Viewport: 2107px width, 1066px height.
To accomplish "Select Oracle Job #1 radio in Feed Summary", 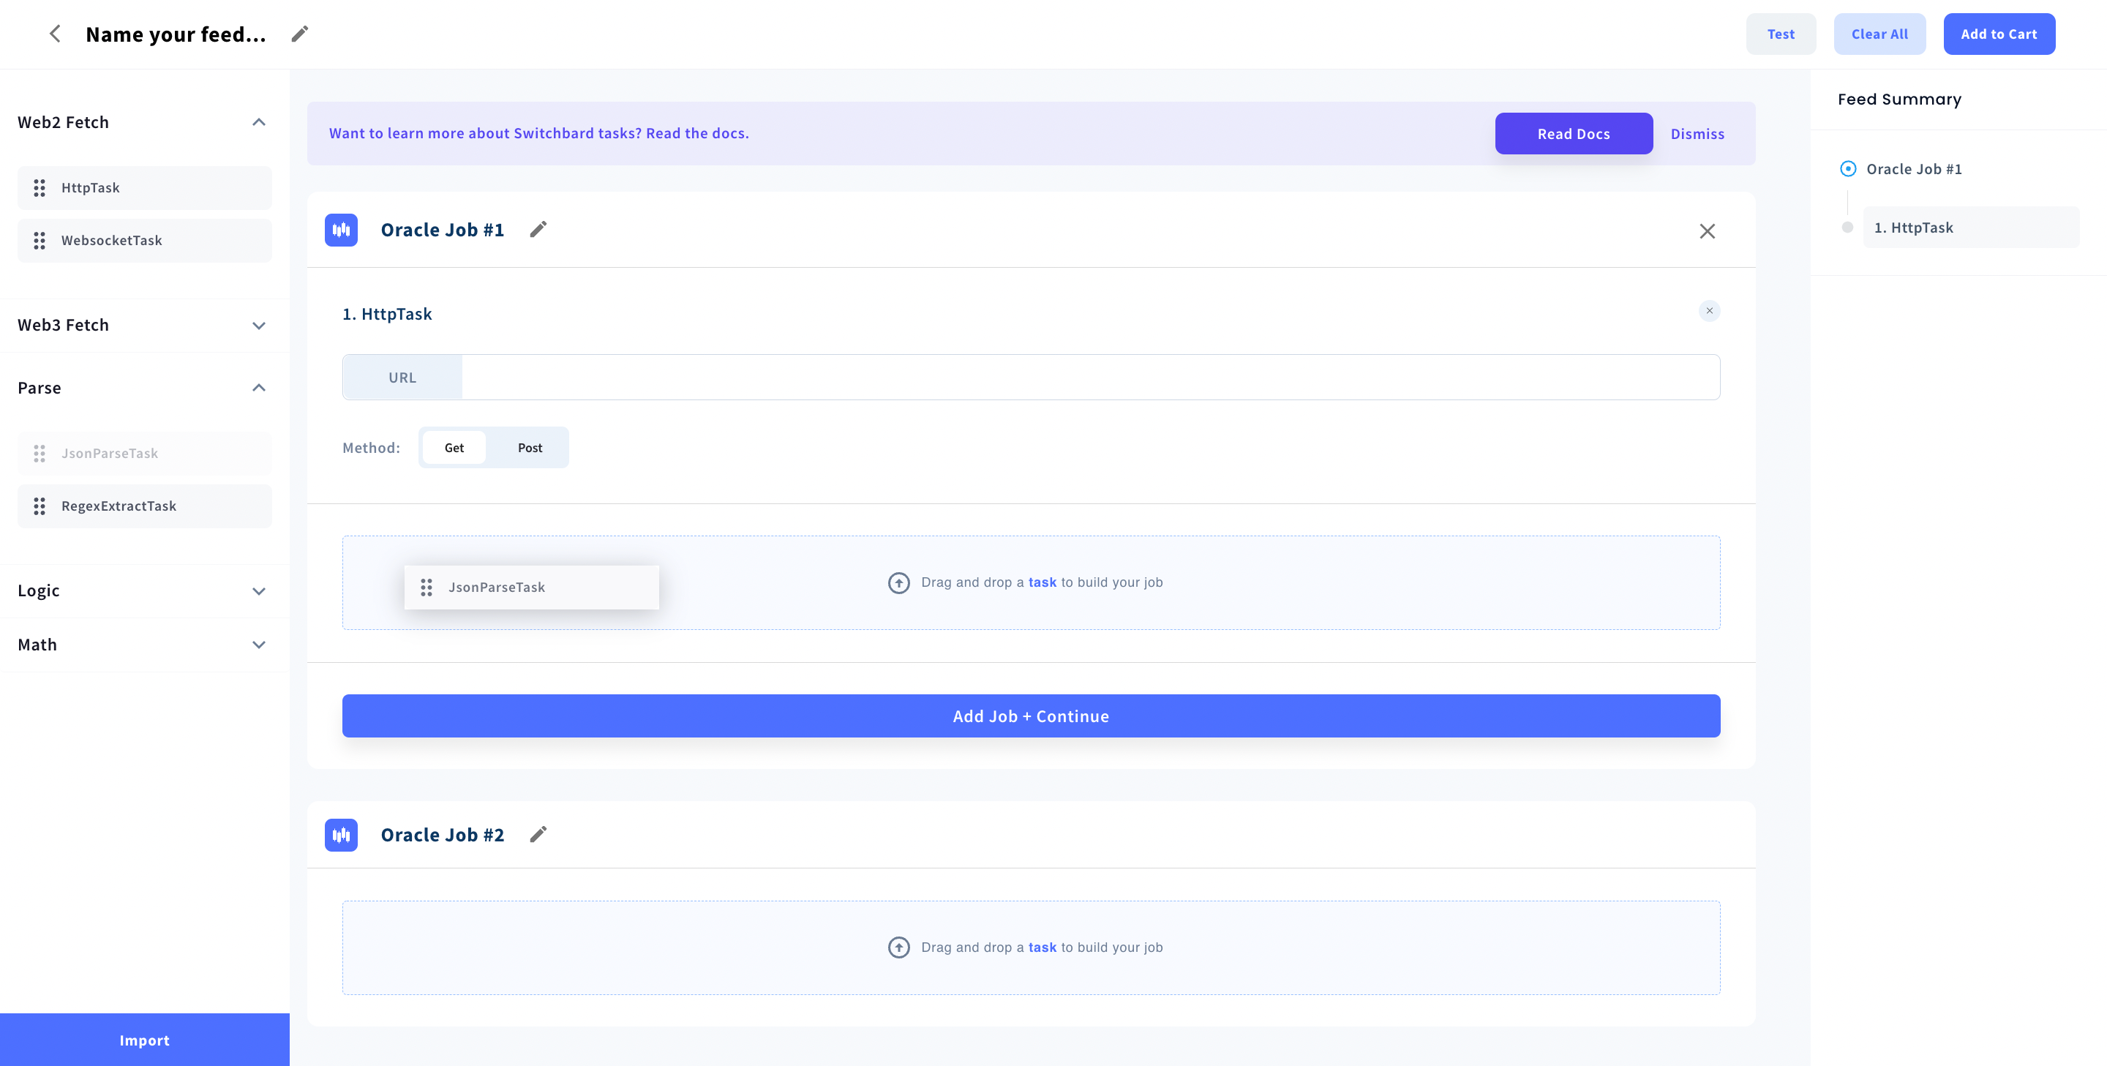I will click(x=1848, y=169).
